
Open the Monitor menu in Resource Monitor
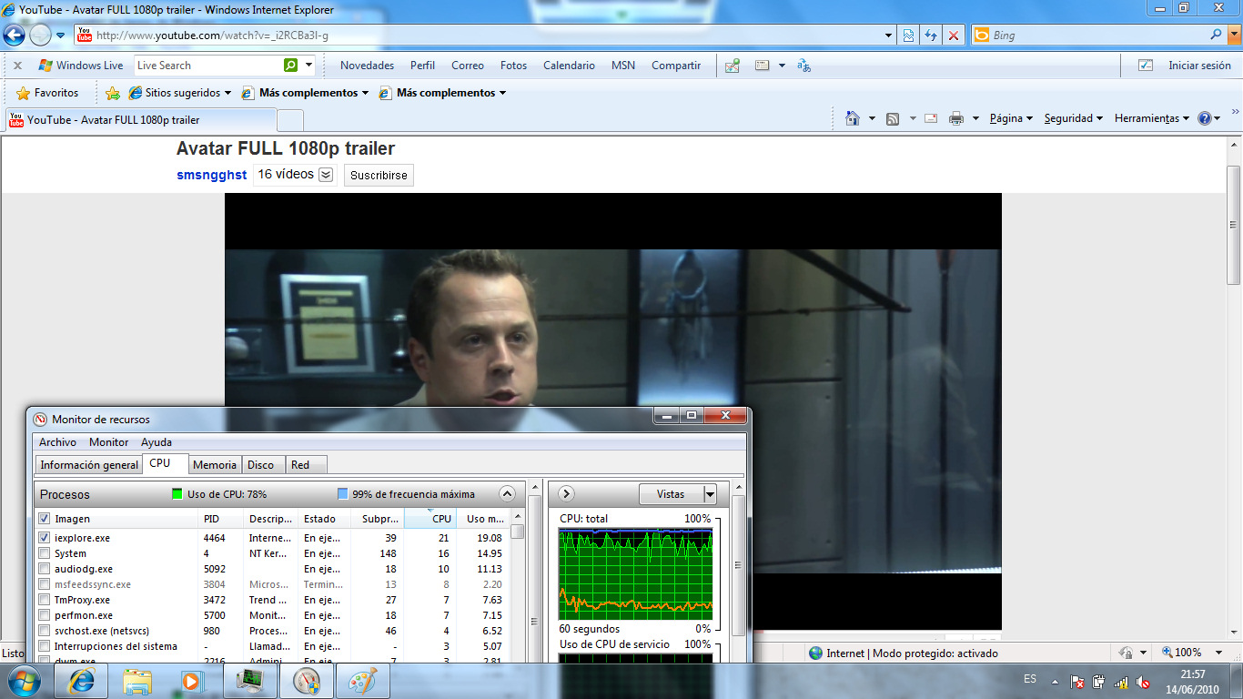pyautogui.click(x=108, y=442)
